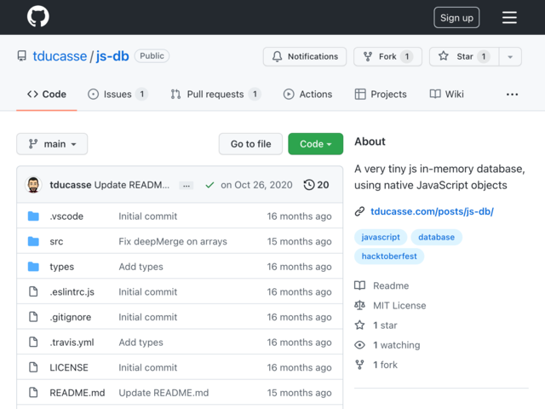
Task: Click the .eslintrc.js file icon
Action: (x=33, y=291)
